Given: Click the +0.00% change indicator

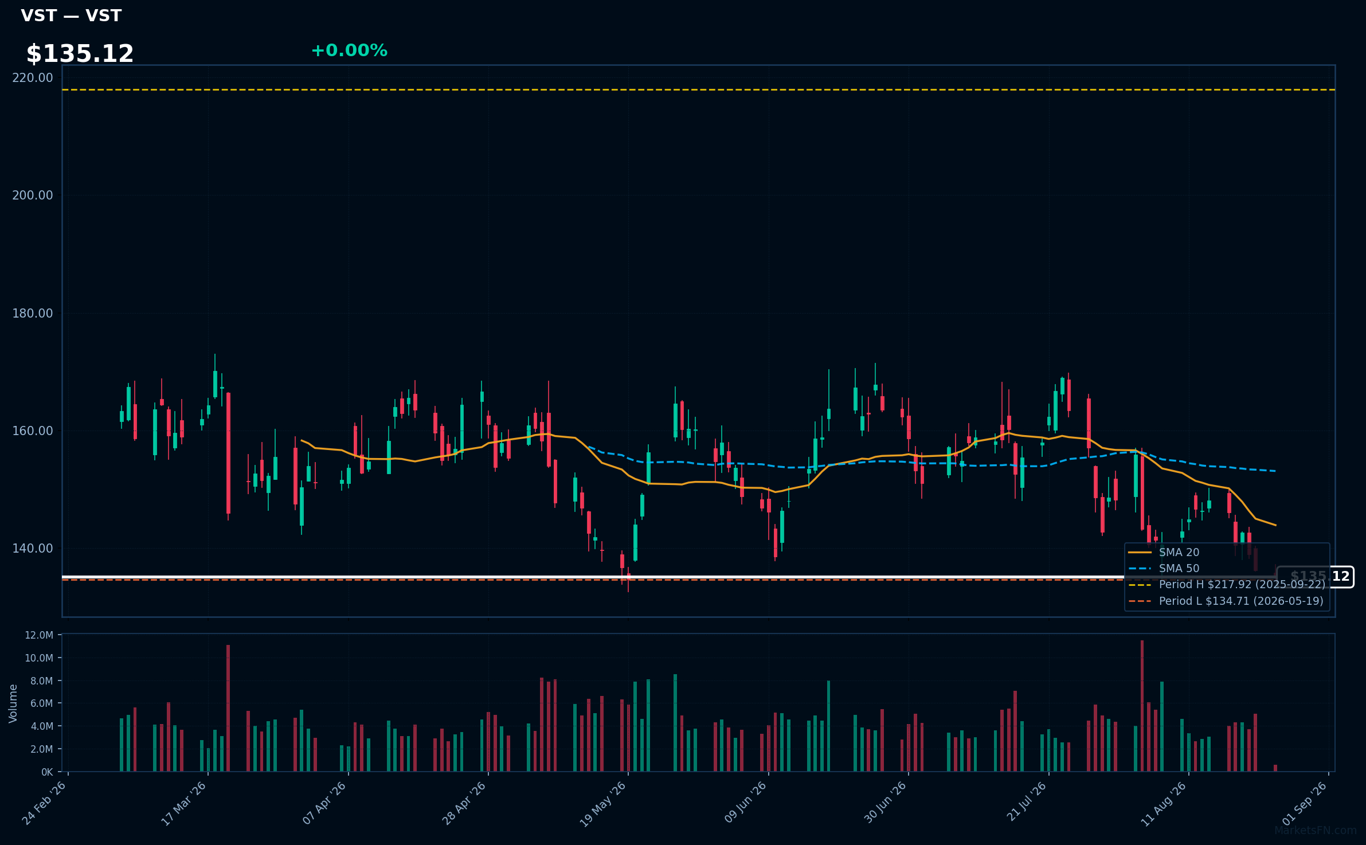Looking at the screenshot, I should [349, 50].
